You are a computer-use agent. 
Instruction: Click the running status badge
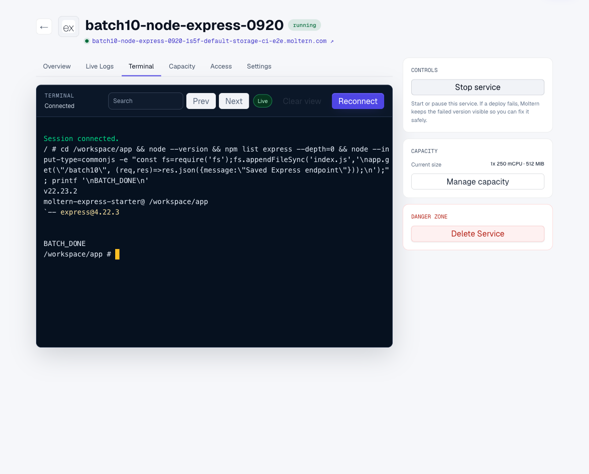[305, 25]
